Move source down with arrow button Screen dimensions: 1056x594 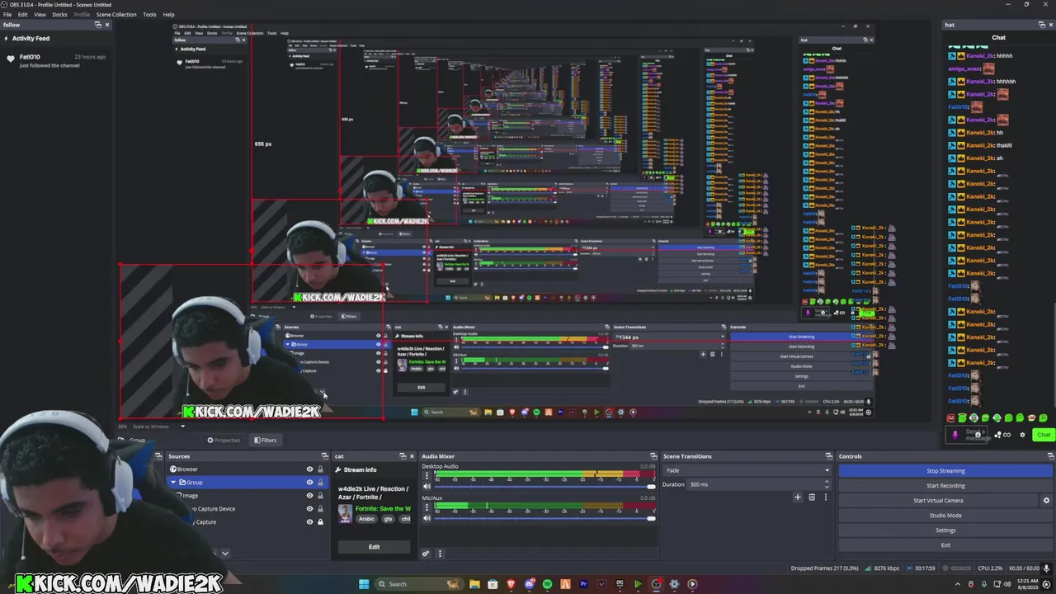[x=224, y=554]
